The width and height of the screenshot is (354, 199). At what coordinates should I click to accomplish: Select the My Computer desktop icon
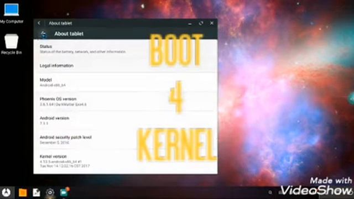point(12,13)
